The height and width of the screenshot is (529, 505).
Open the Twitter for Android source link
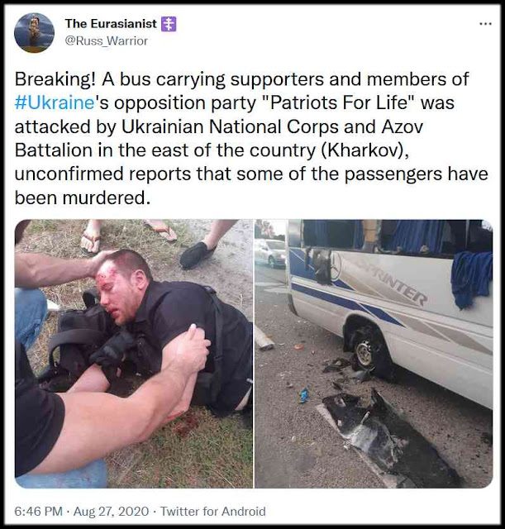pos(213,511)
